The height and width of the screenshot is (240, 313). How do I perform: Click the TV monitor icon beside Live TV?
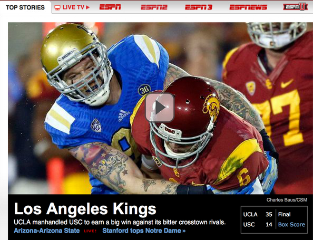tap(57, 7)
